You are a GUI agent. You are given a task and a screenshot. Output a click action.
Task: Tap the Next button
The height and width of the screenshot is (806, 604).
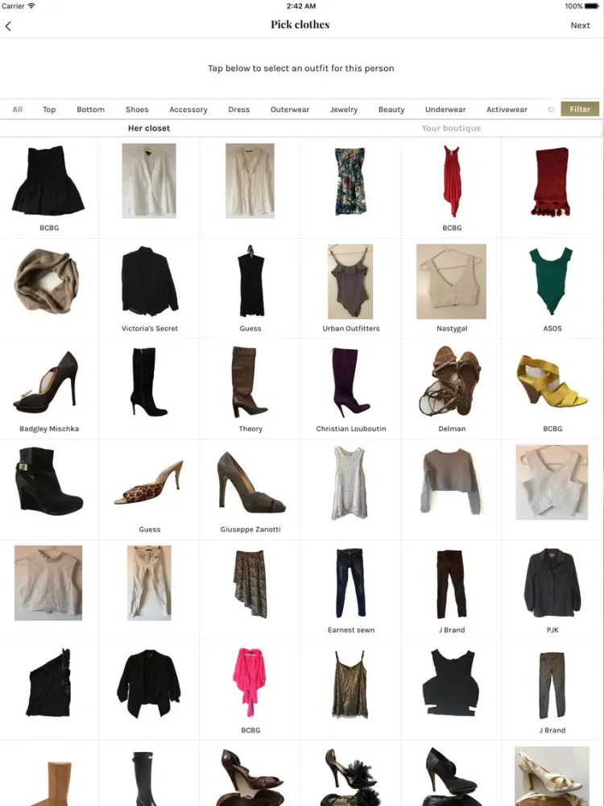(x=580, y=25)
